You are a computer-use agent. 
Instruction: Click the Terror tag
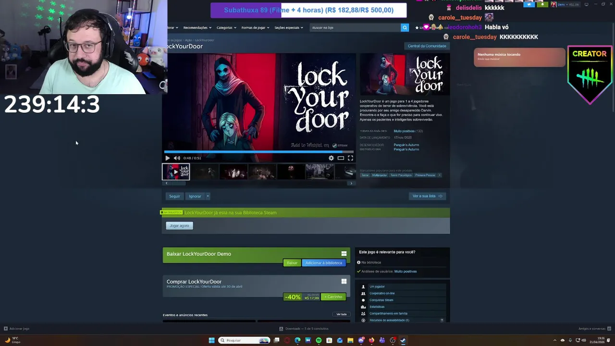365,175
